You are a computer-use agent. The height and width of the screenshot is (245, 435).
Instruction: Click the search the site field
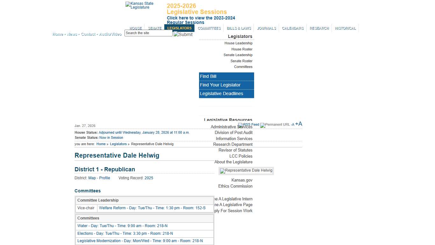click(148, 33)
